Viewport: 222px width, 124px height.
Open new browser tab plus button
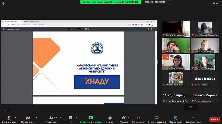pos(44,21)
